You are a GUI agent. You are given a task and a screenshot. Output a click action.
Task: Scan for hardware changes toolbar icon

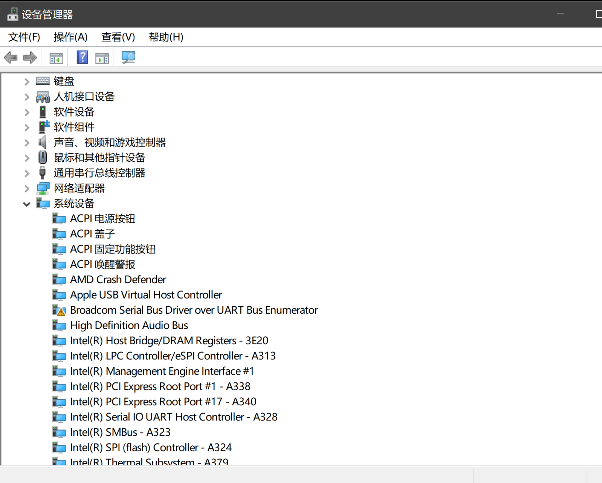tap(128, 57)
